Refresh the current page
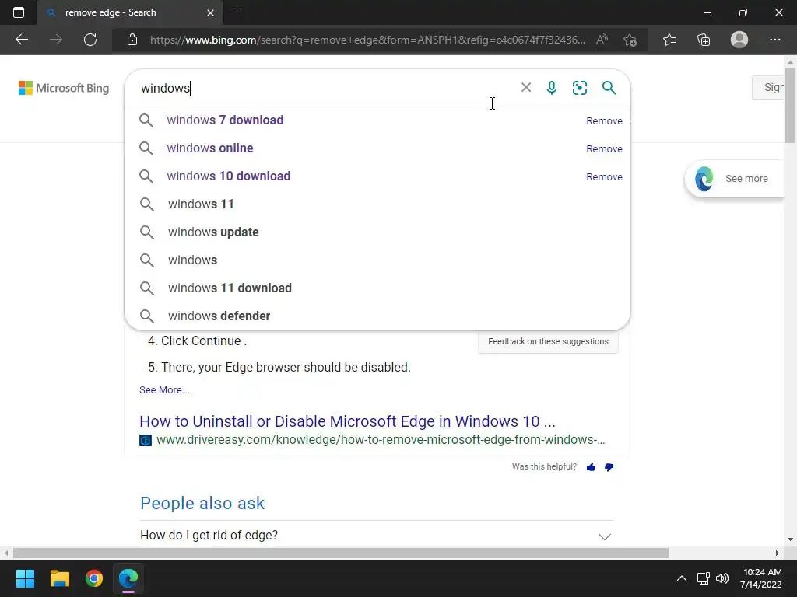Image resolution: width=797 pixels, height=597 pixels. pyautogui.click(x=90, y=40)
